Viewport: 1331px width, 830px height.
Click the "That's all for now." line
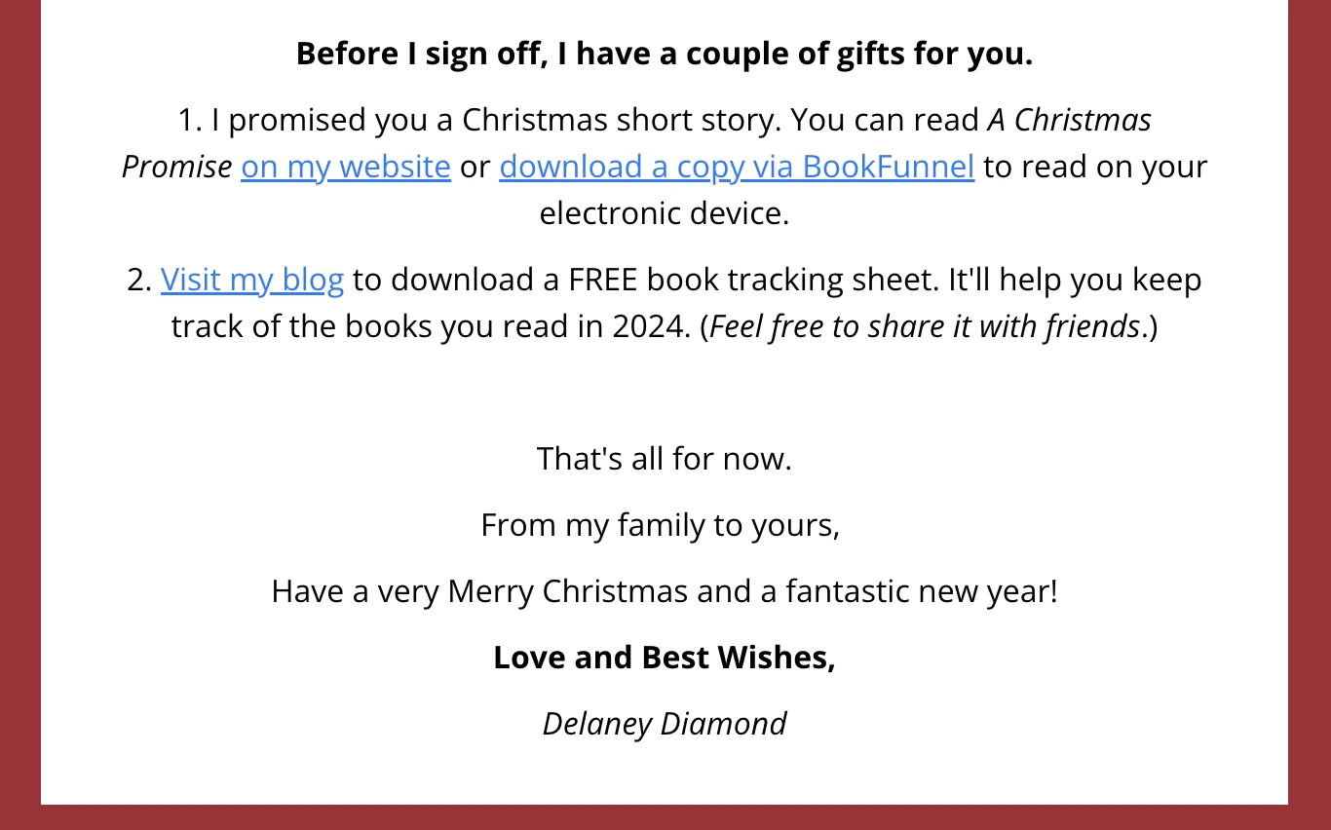[x=665, y=459]
